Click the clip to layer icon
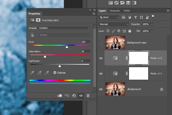The width and height of the screenshot is (172, 115). (60, 95)
